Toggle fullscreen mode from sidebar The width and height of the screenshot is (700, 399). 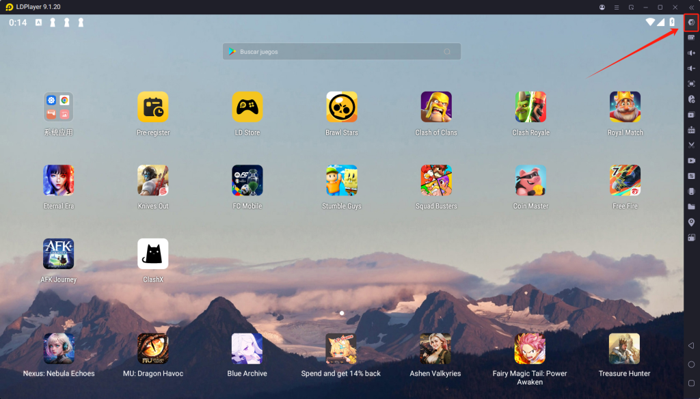pyautogui.click(x=691, y=83)
